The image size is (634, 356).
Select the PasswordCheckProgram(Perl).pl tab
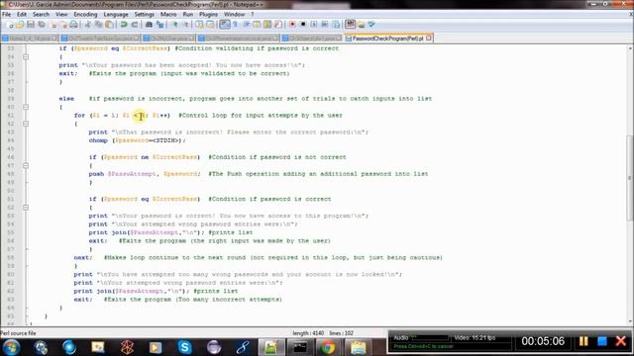[x=387, y=39]
